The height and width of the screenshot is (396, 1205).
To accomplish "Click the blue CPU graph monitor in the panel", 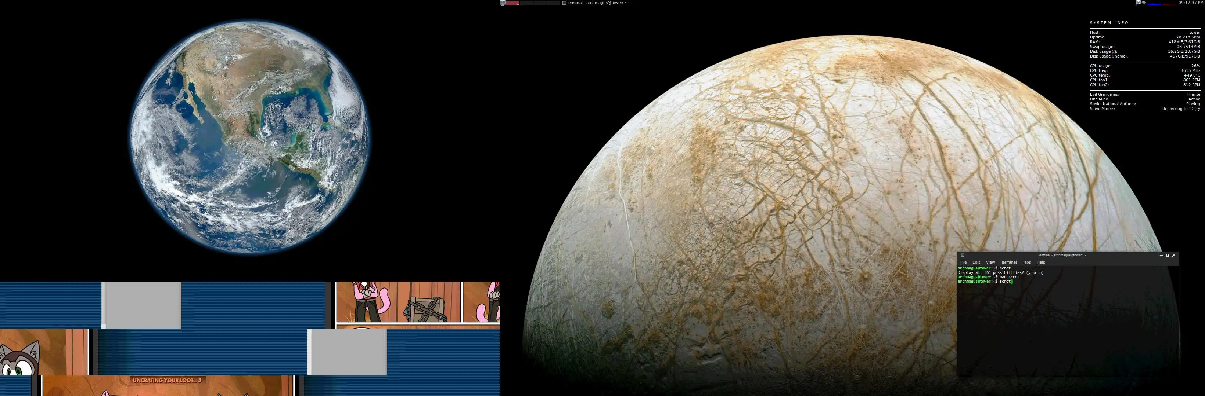I will pos(1154,3).
